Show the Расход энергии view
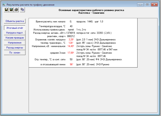Screen dimensions: 161x116 click(x=15, y=47)
